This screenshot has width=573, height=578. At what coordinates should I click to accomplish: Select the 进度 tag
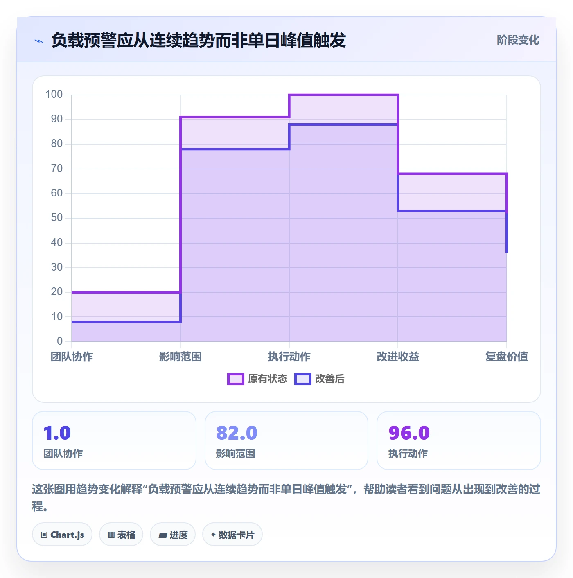(x=173, y=534)
